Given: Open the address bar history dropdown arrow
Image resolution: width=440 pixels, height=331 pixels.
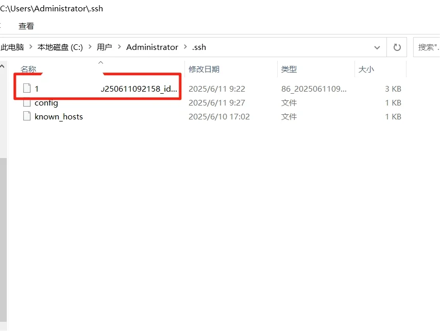Looking at the screenshot, I should [x=377, y=47].
